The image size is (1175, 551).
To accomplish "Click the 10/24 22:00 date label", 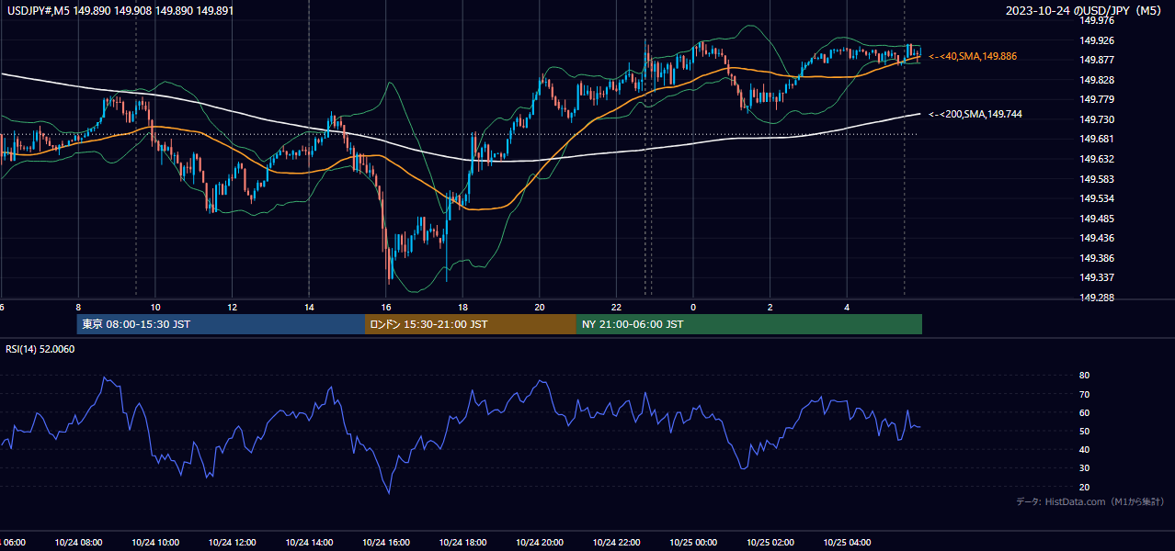I will tap(617, 542).
